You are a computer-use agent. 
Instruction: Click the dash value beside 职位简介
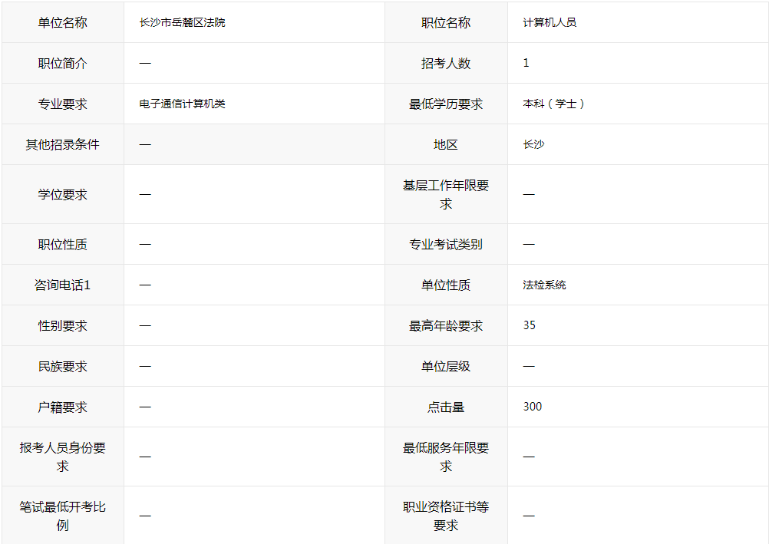(x=145, y=63)
